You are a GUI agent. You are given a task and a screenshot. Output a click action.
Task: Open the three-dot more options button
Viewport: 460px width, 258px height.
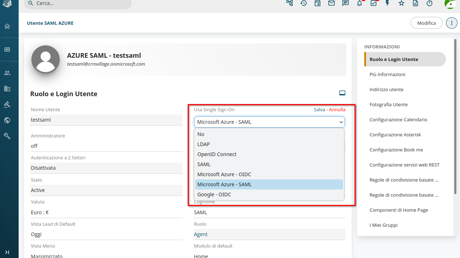452,23
